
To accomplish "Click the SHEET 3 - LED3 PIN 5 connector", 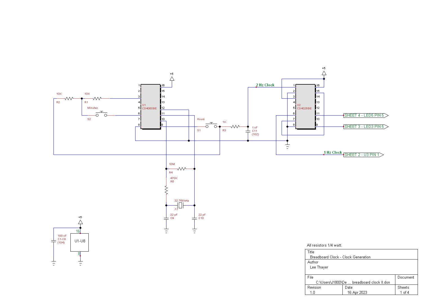I will pos(366,127).
